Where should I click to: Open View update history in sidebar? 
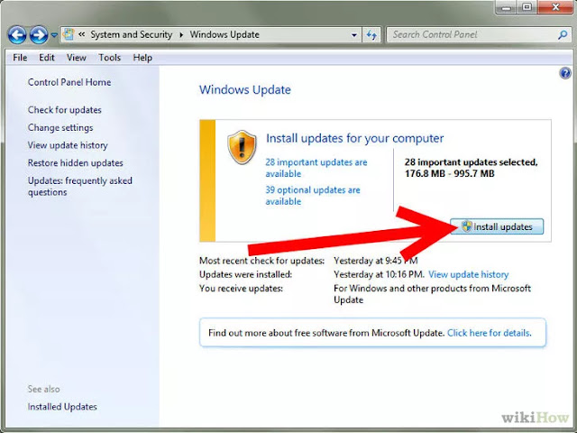coord(68,145)
